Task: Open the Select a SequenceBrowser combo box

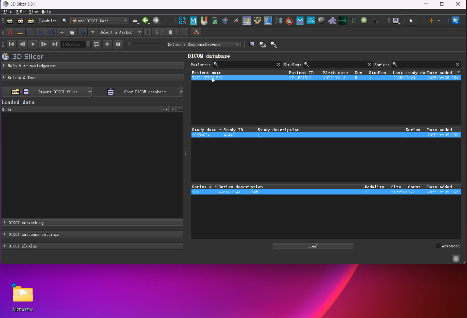Action: [x=203, y=44]
